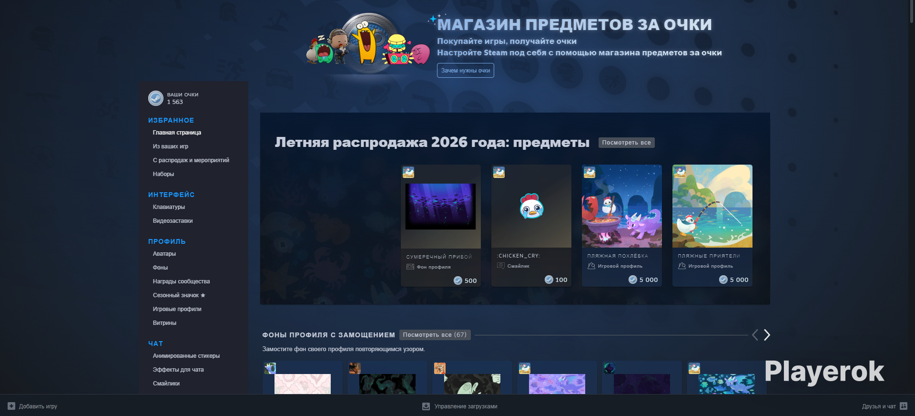Click the ПРОФИЛЬ section heading
Image resolution: width=915 pixels, height=416 pixels.
(167, 241)
